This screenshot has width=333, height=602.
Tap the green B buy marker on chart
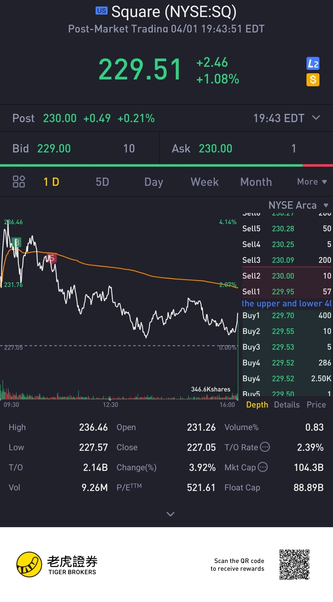(16, 242)
